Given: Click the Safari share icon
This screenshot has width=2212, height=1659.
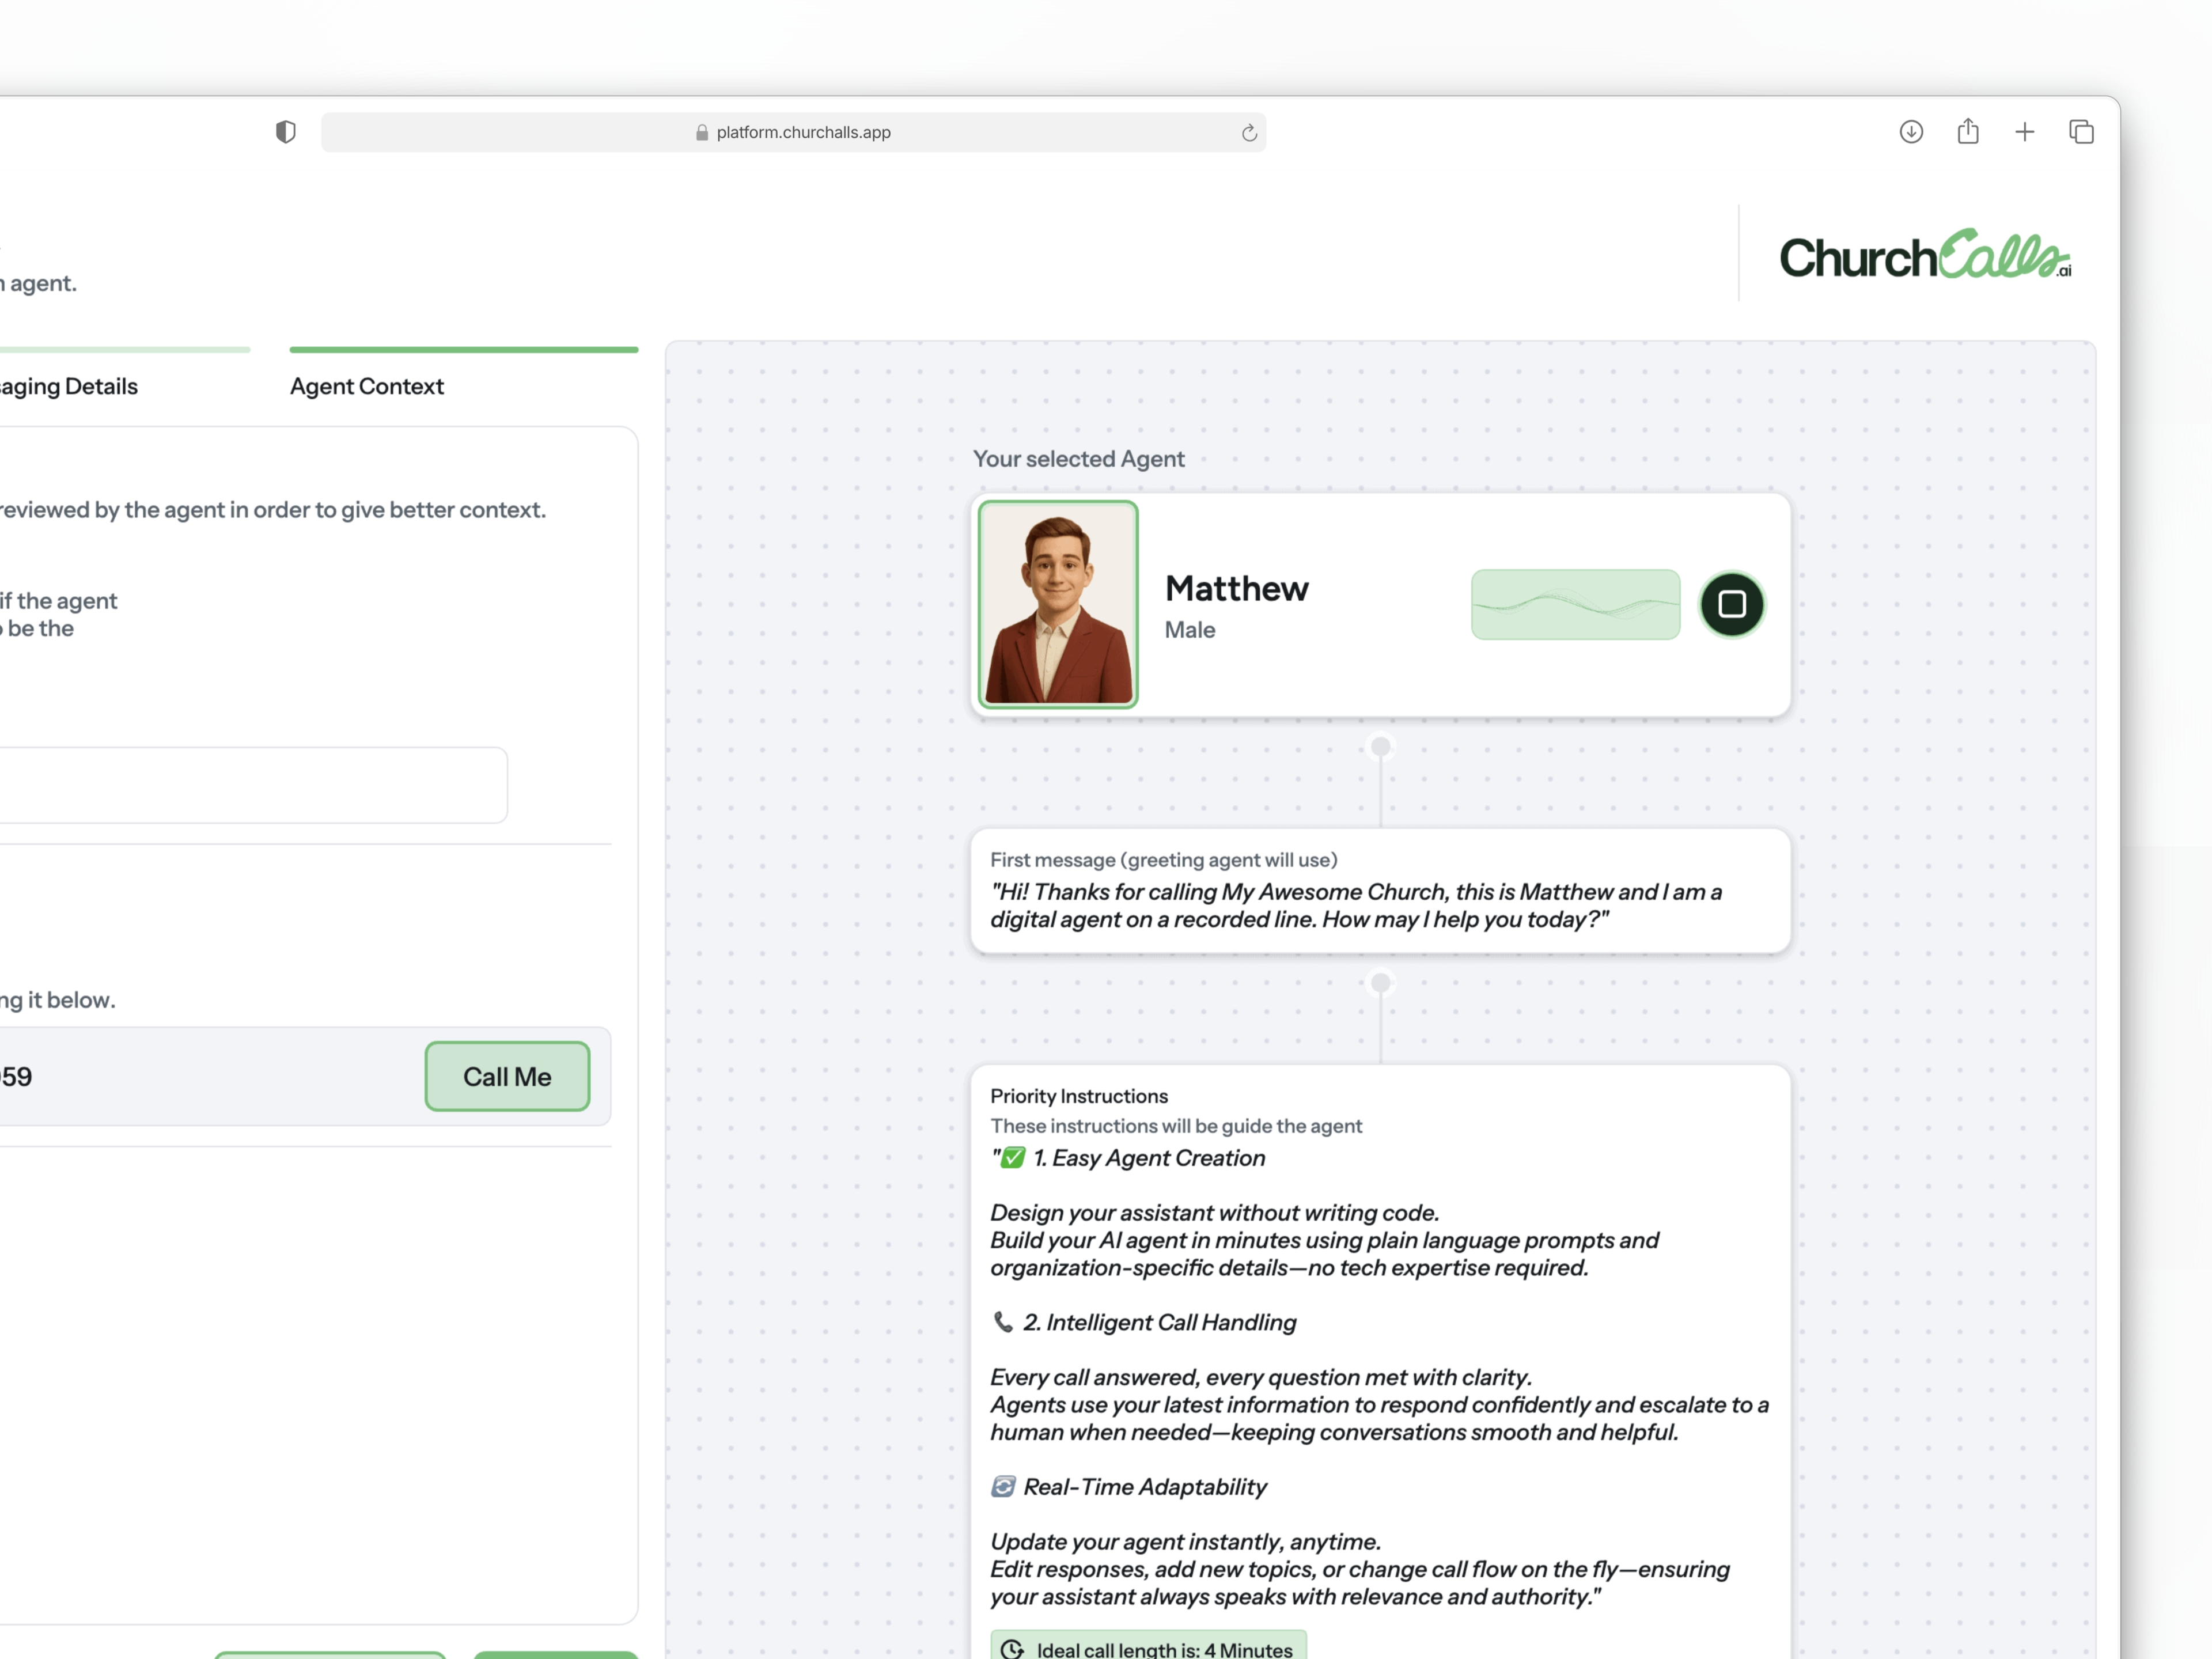Looking at the screenshot, I should (x=1967, y=131).
